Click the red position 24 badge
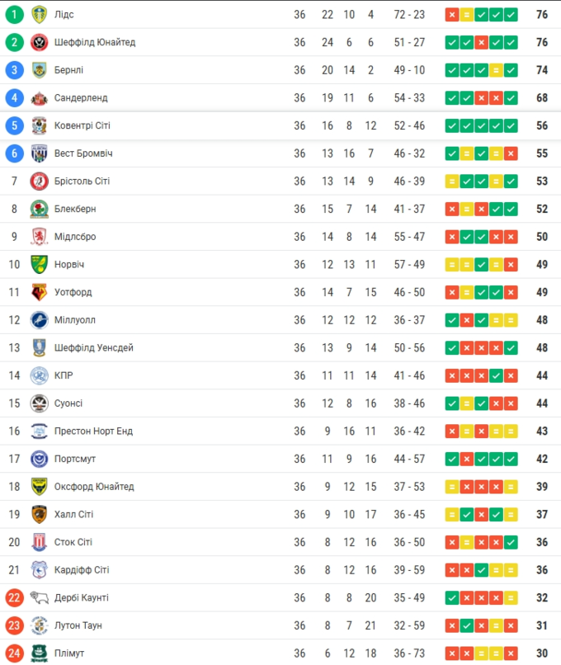Screen dimensions: 561x665 [x=14, y=653]
